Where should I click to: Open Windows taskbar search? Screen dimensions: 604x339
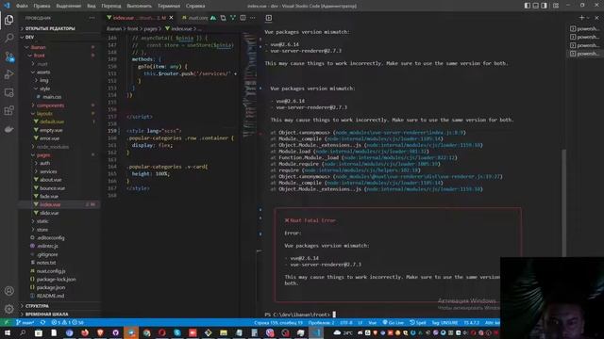pyautogui.click(x=23, y=332)
